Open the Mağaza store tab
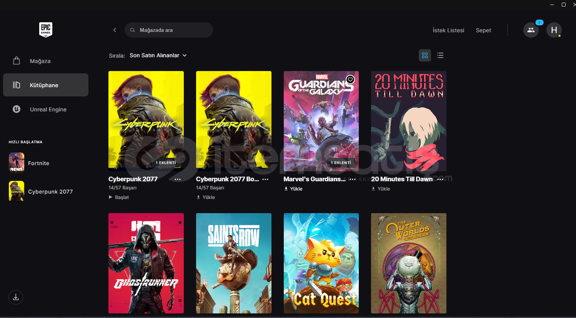 click(x=46, y=61)
